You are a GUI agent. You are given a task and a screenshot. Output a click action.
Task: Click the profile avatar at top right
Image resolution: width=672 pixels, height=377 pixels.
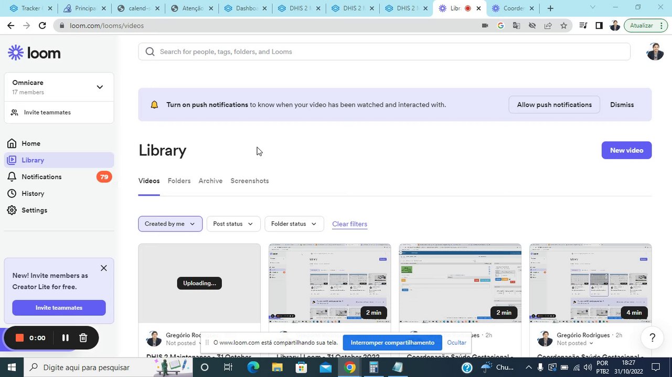click(655, 51)
